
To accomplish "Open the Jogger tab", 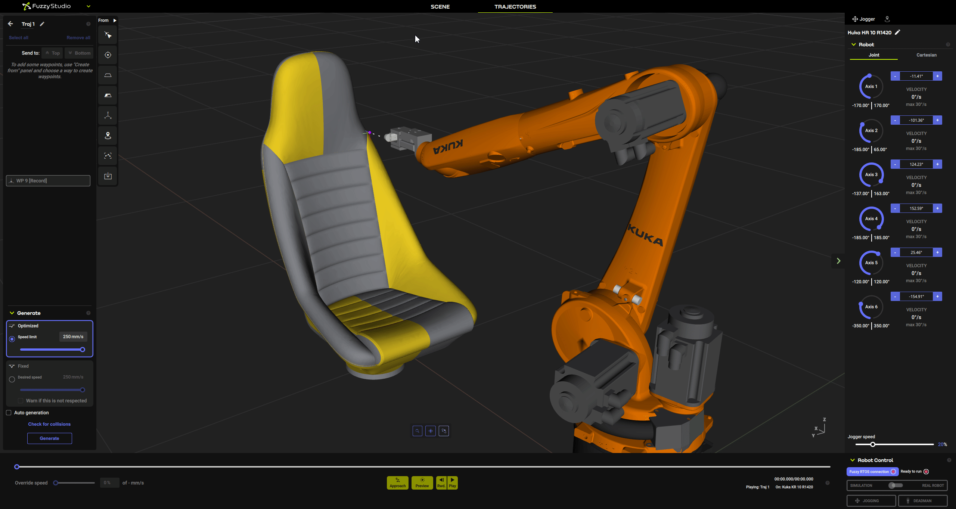I will coord(863,19).
